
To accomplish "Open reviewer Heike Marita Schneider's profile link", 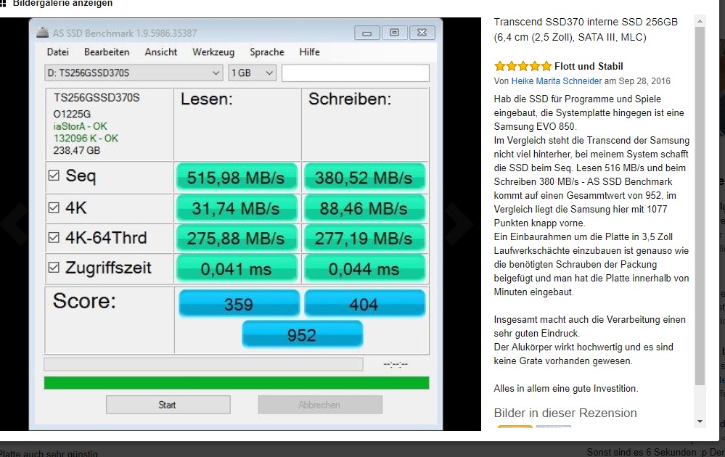I will pos(556,81).
